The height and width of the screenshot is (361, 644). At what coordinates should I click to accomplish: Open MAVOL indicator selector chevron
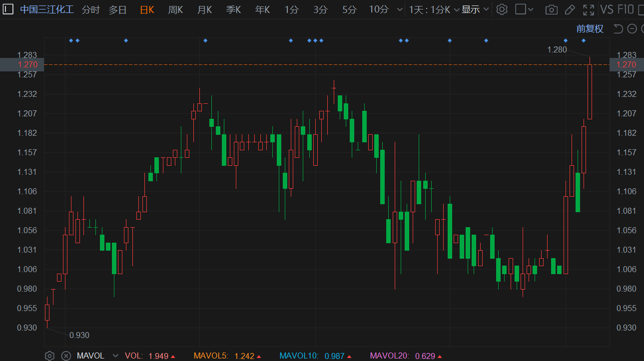pos(116,356)
